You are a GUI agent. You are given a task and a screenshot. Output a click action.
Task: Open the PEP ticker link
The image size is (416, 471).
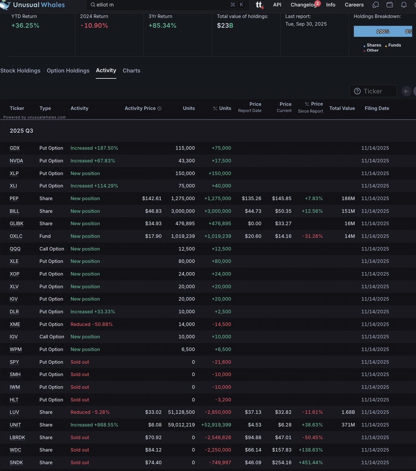pos(14,199)
